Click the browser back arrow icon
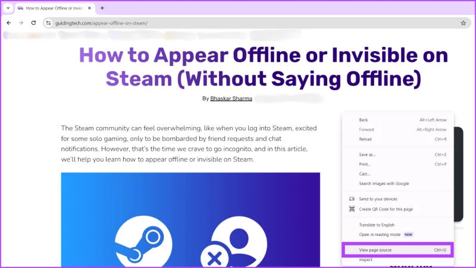 (x=9, y=23)
